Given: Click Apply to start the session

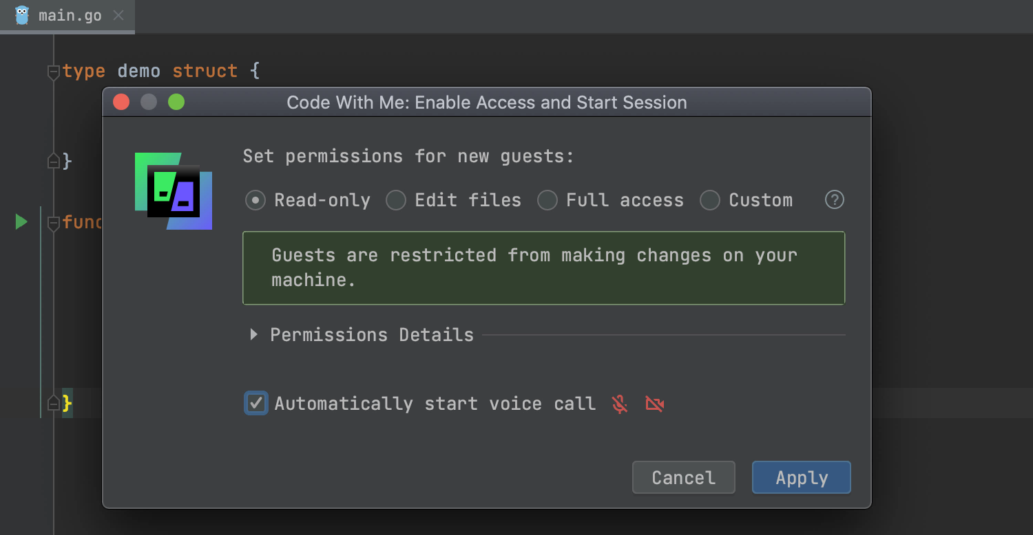Looking at the screenshot, I should (801, 477).
